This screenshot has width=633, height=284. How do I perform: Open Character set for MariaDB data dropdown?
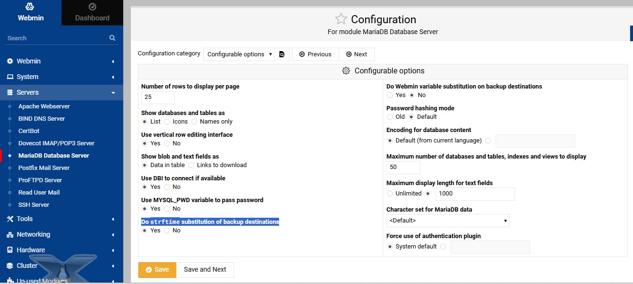(x=448, y=221)
